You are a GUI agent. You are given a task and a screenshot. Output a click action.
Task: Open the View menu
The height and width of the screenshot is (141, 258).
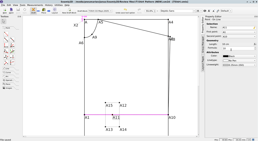point(15,5)
